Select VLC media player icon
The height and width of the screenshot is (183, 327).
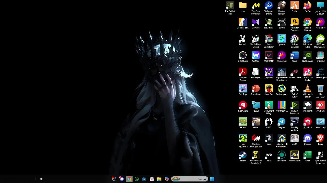pos(308,91)
